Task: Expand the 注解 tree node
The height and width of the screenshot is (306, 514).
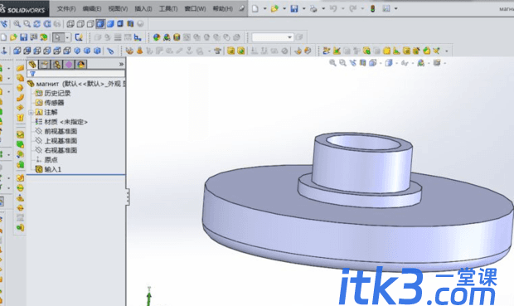Action: (x=31, y=113)
